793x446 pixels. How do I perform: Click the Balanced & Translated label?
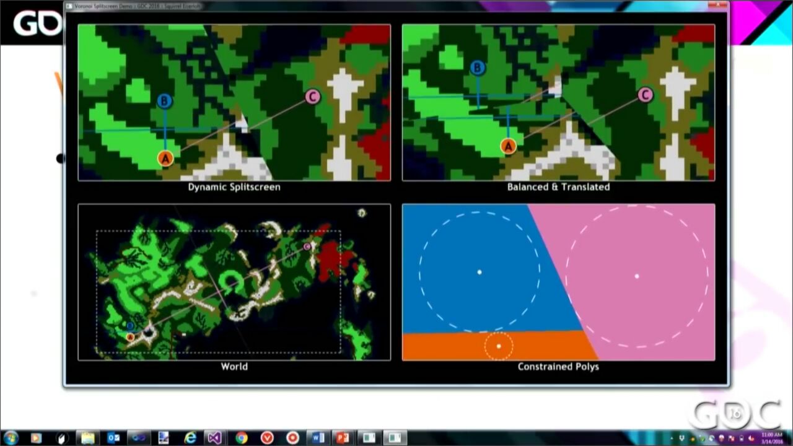(x=558, y=187)
